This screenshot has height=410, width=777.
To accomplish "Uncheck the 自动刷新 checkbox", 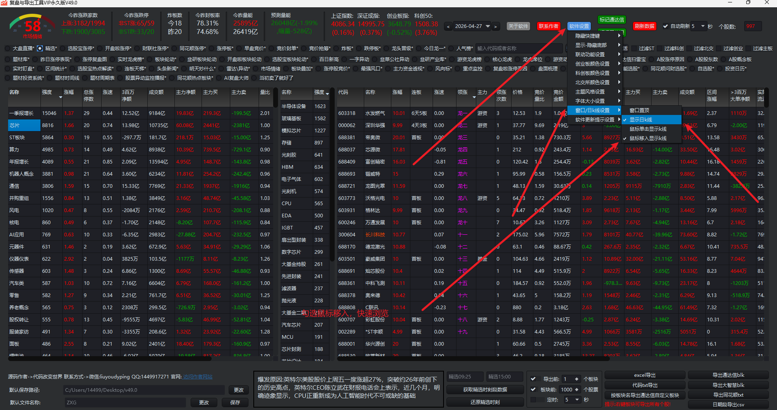I will point(665,26).
